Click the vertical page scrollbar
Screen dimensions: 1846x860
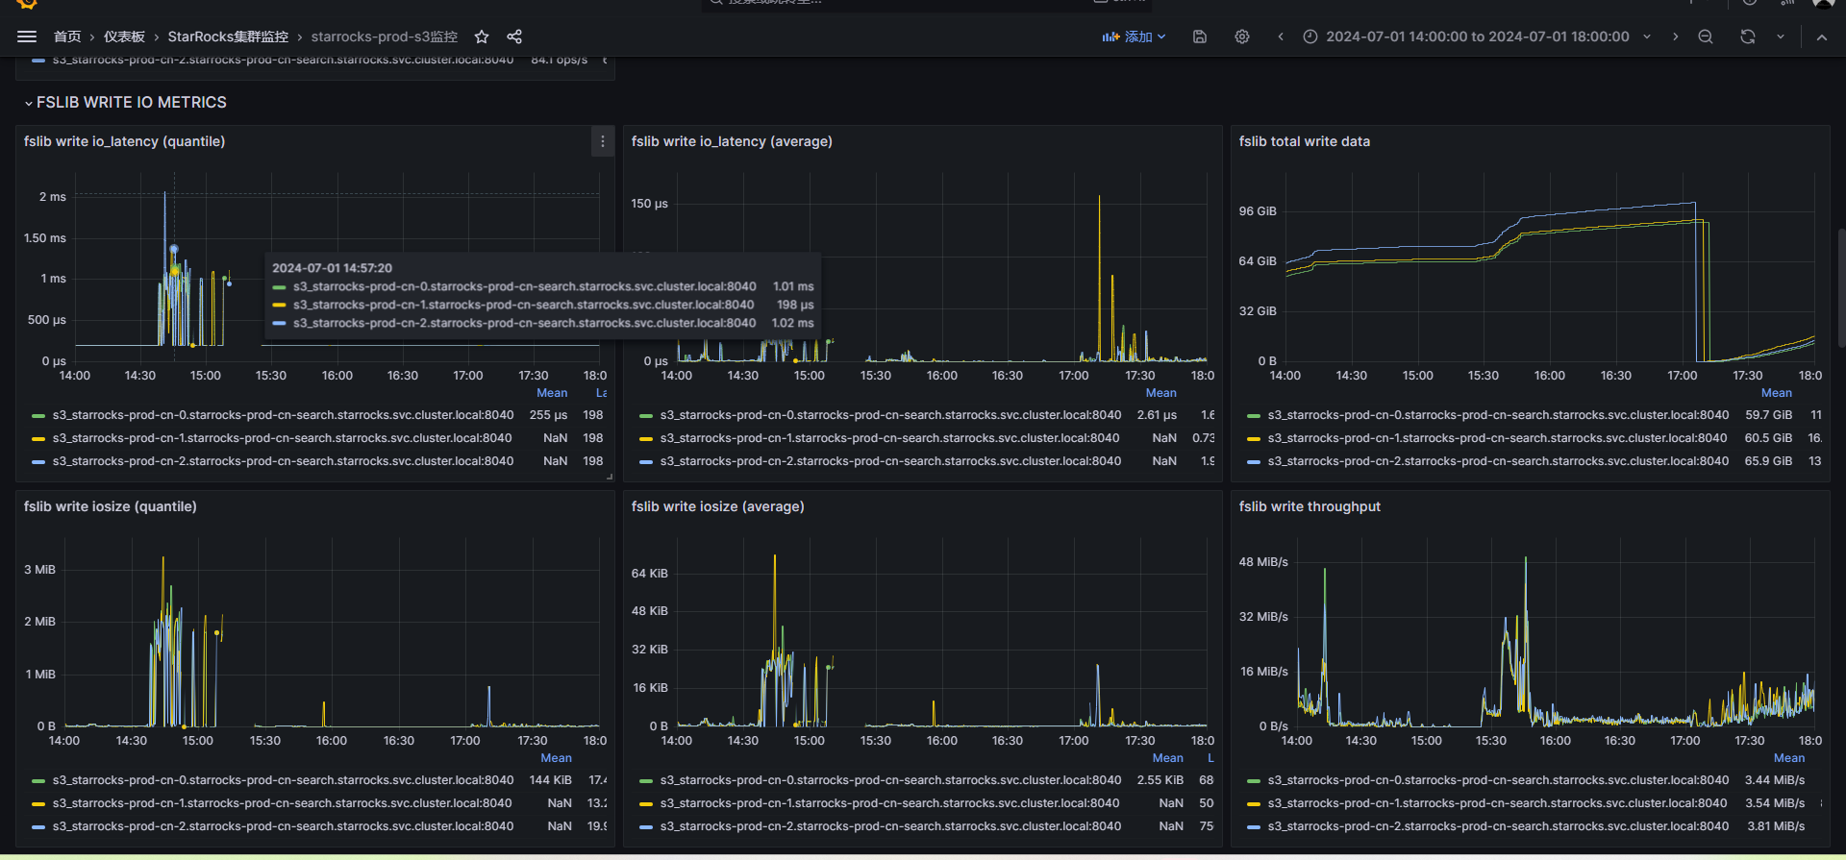click(1840, 288)
